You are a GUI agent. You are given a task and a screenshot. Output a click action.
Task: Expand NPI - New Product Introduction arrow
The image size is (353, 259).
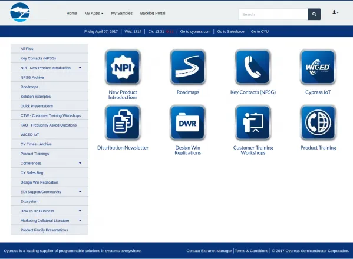coord(80,68)
